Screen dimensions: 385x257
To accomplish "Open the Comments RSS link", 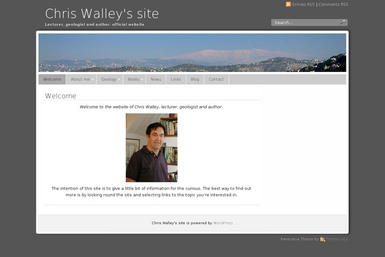I will pyautogui.click(x=333, y=4).
